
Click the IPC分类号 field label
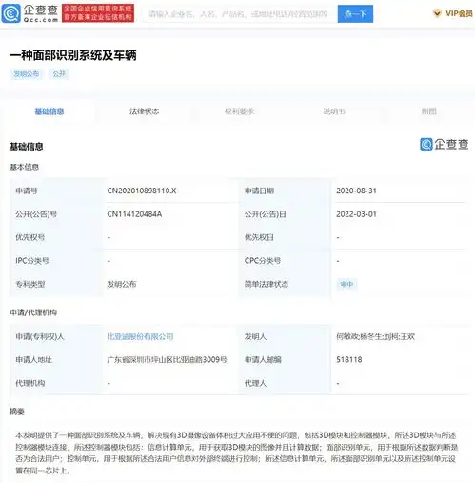click(32, 261)
